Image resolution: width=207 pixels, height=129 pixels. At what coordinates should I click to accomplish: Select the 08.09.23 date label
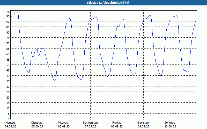click(x=117, y=126)
